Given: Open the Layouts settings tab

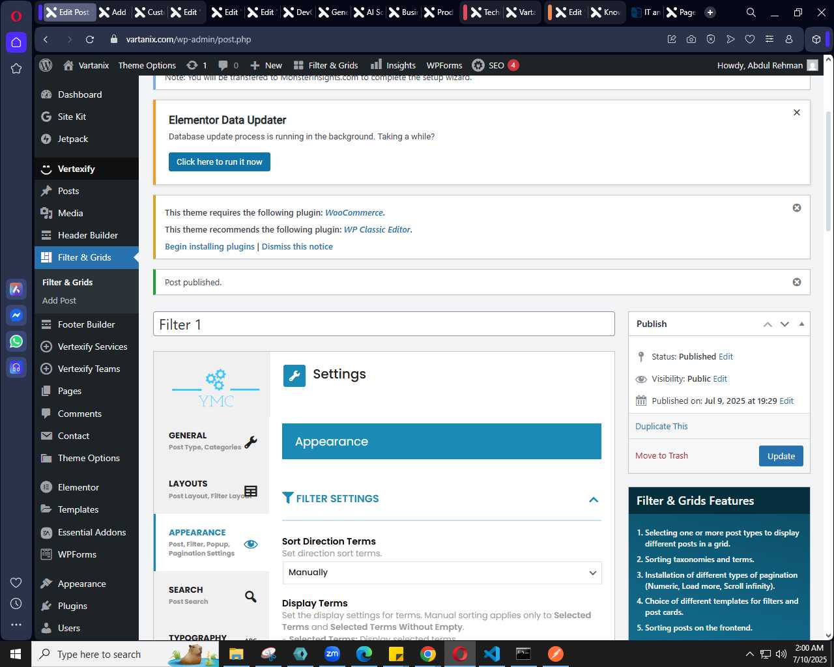Looking at the screenshot, I should 211,490.
